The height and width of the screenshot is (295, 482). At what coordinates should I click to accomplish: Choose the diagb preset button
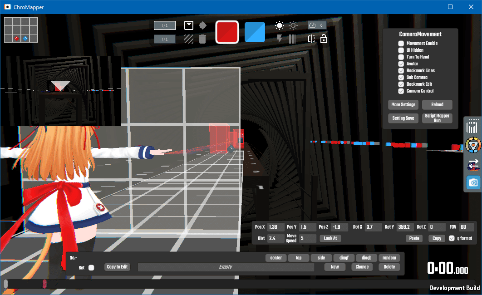coord(366,258)
